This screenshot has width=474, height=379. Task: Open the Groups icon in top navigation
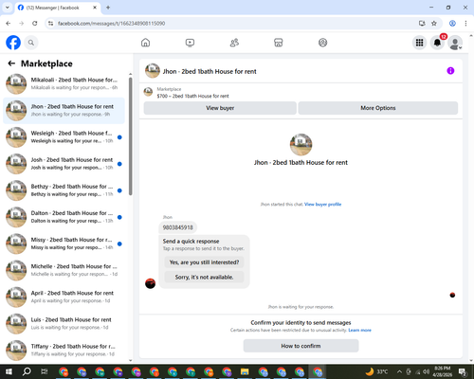pyautogui.click(x=322, y=43)
